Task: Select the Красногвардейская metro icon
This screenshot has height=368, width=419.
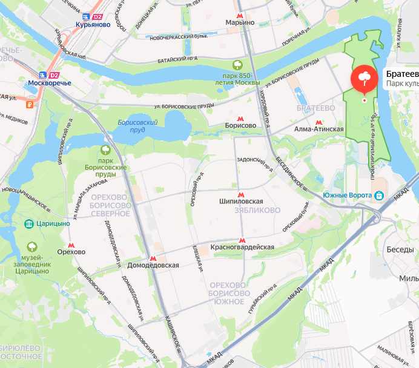Action: coord(242,240)
